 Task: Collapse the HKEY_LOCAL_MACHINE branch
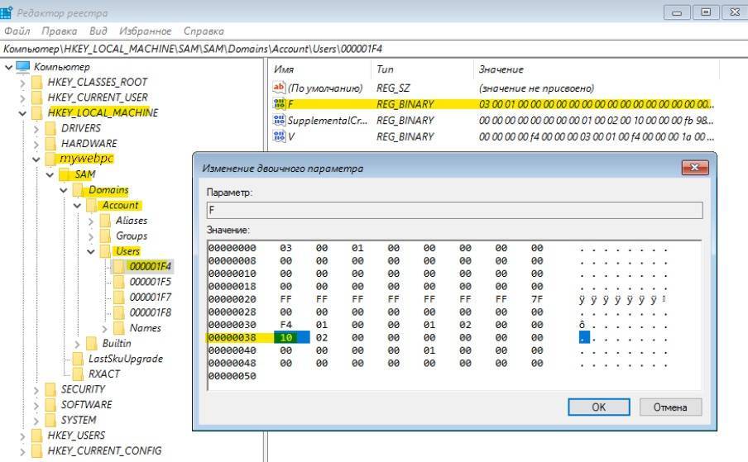[22, 113]
